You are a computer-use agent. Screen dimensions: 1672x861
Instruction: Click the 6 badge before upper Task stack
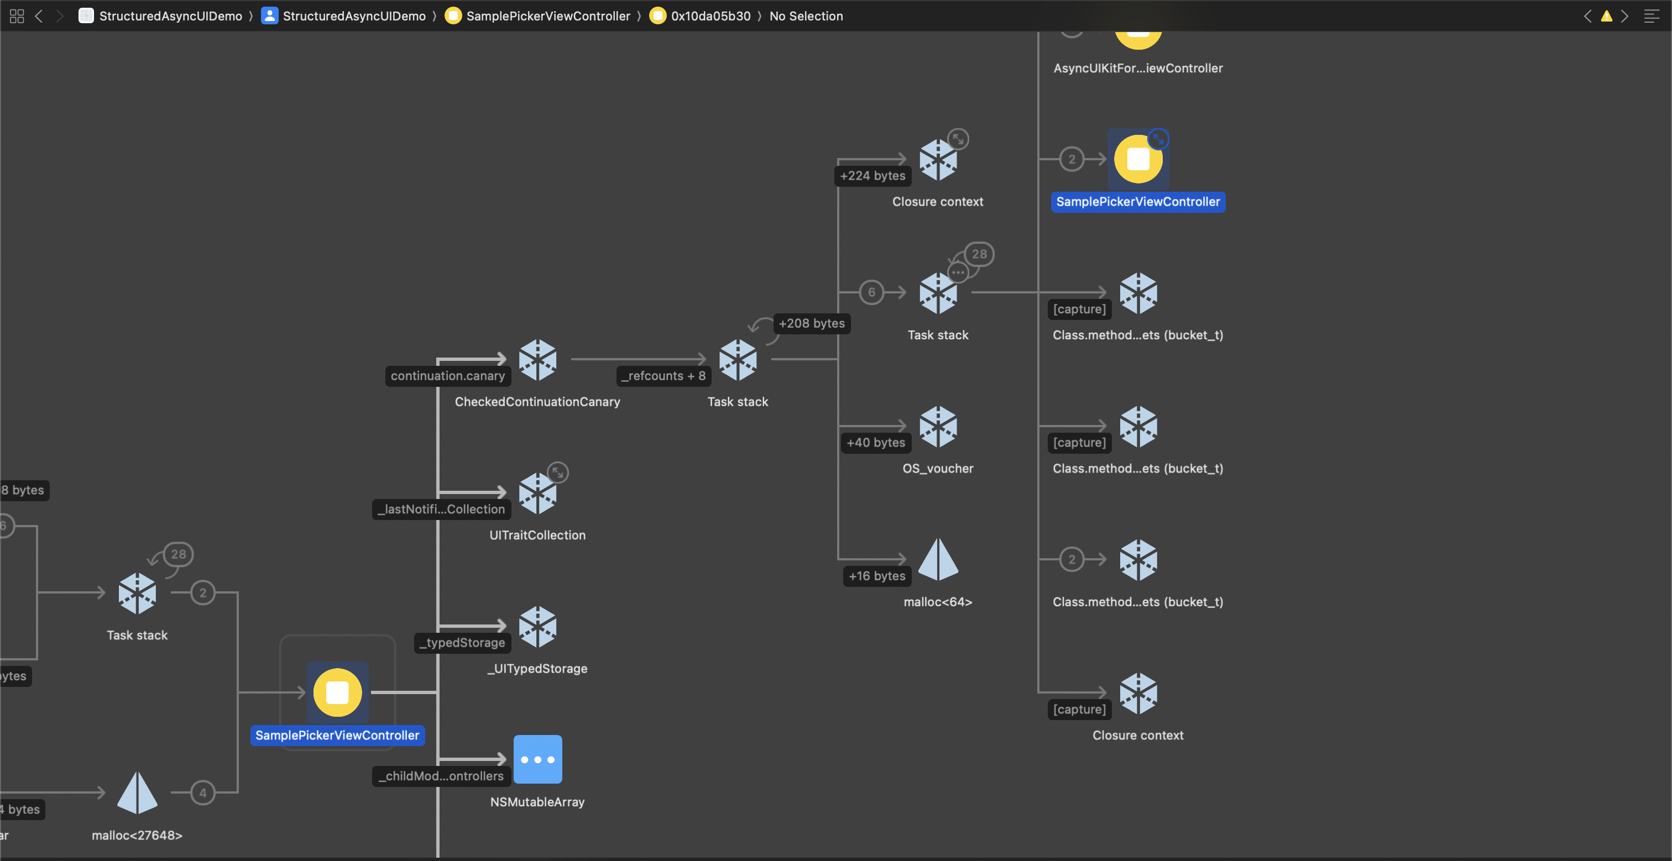coord(872,292)
